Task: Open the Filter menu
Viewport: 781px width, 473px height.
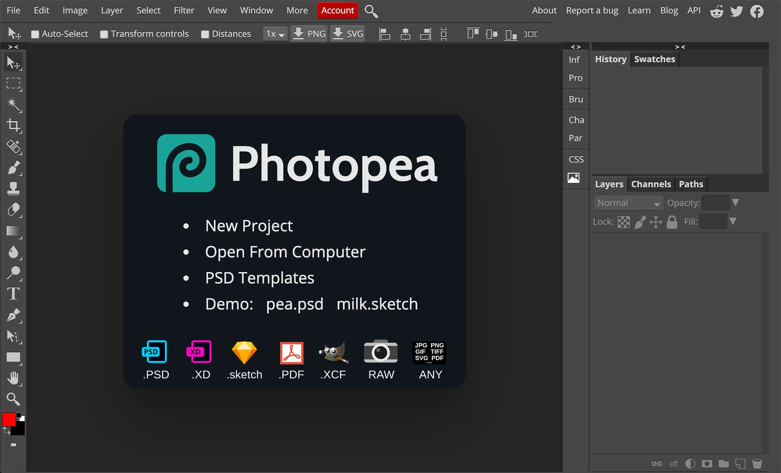Action: point(184,10)
